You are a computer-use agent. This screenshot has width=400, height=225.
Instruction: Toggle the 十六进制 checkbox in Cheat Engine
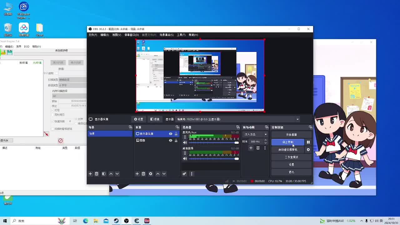(57, 73)
